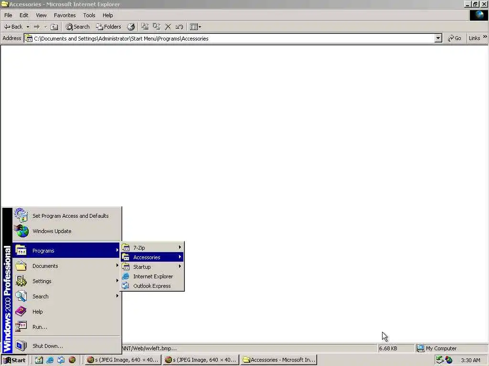Click Accessories - Microsoft In... taskbar button
489x366 pixels.
[279, 360]
